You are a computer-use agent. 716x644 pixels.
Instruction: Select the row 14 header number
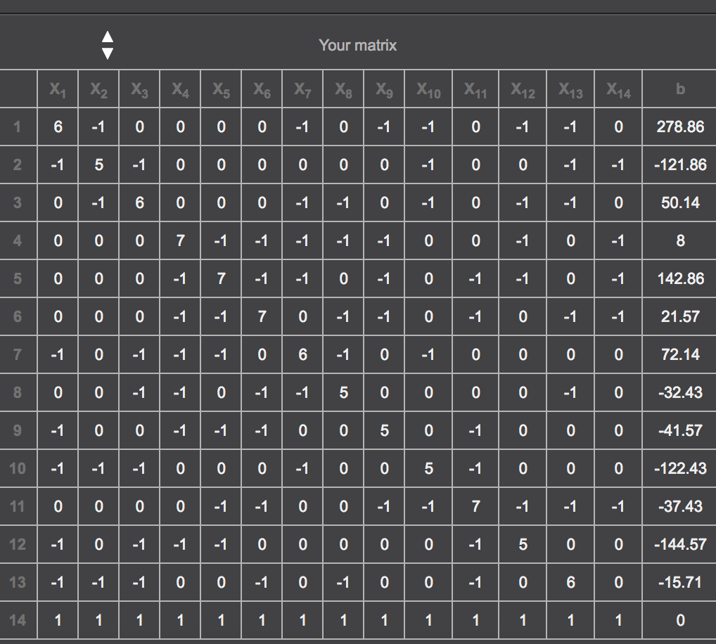pos(18,620)
